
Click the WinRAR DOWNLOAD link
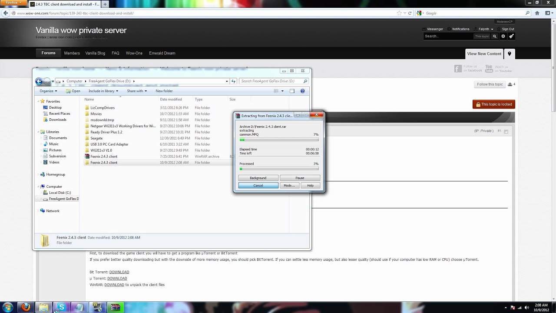114,285
